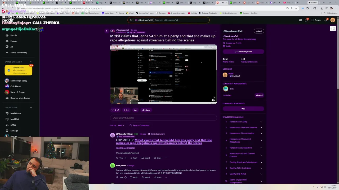Award LSFSecondaryMirror's comment
339x190 pixels.
(145, 158)
